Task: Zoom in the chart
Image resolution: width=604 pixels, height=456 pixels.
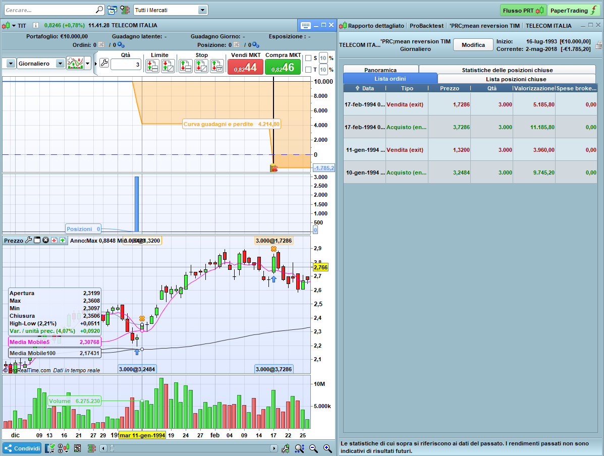Action: [327, 448]
